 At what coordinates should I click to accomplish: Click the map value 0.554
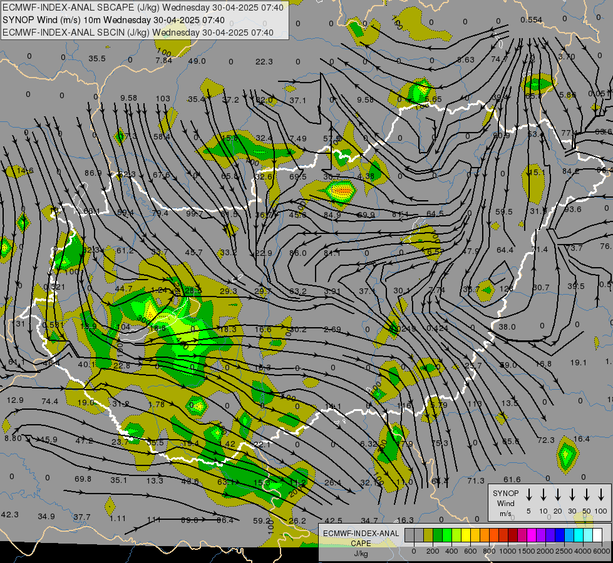coord(532,20)
